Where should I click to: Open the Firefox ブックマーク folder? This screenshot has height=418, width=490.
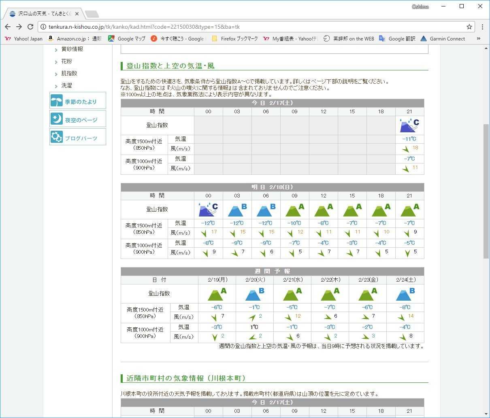coord(234,39)
